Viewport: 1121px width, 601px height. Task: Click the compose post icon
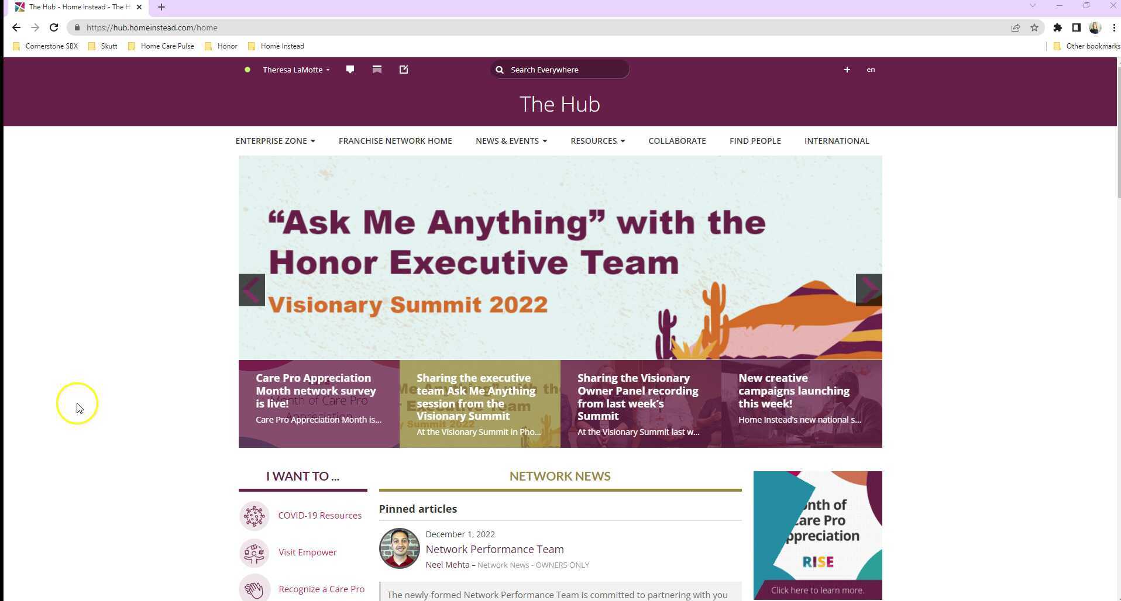point(404,70)
